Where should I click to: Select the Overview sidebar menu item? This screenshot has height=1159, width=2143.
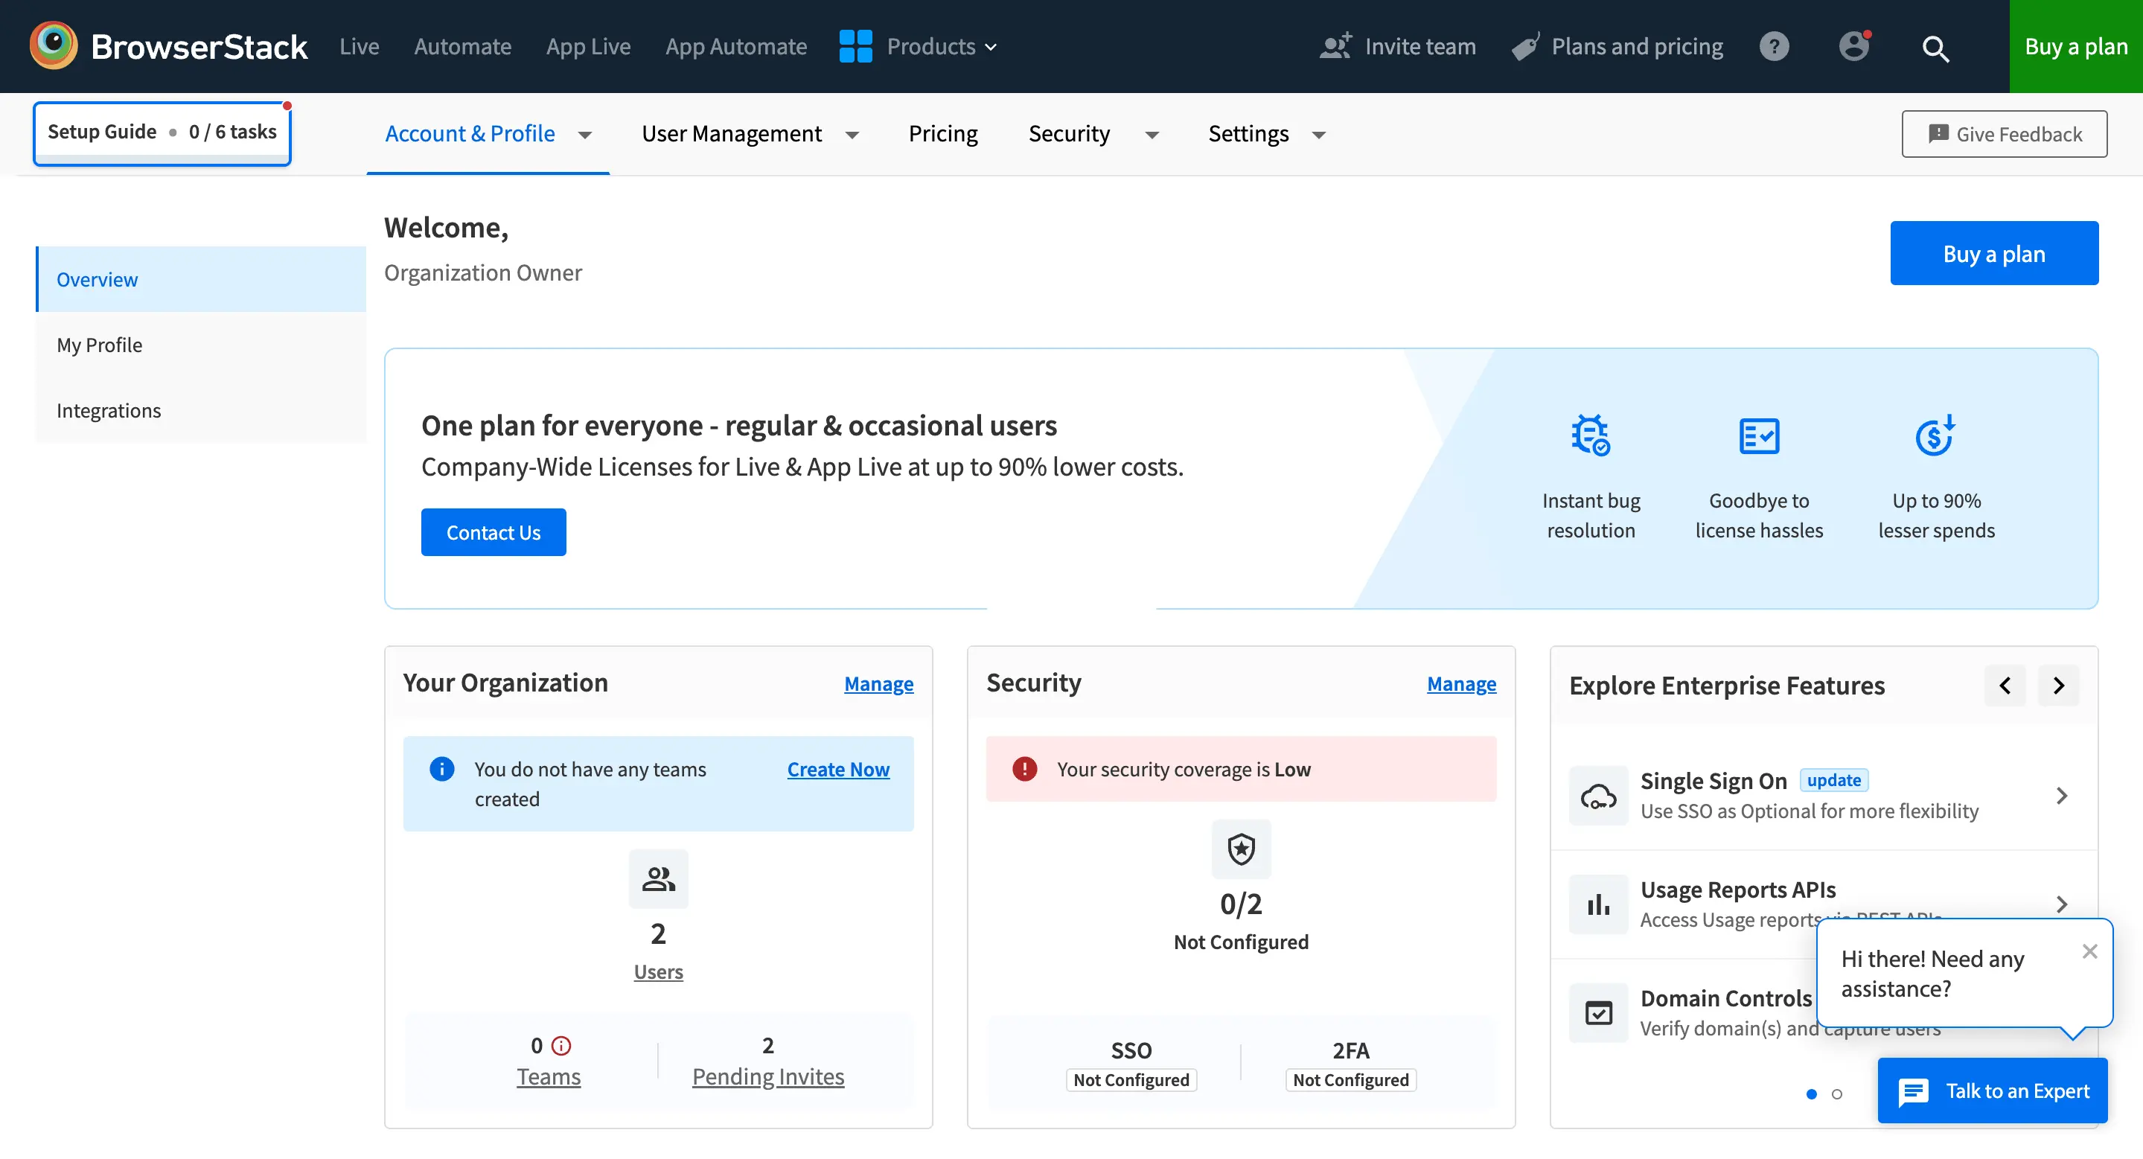(97, 278)
